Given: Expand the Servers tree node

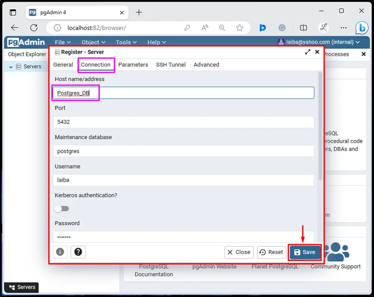Looking at the screenshot, I should pos(11,67).
